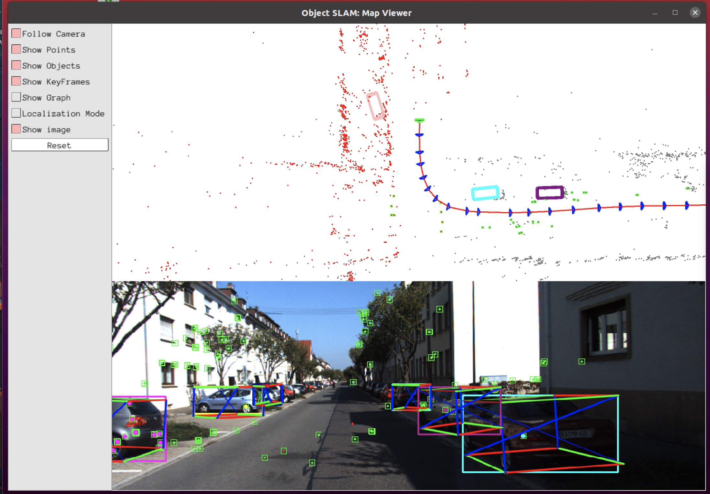Click the green current camera frustum marker
This screenshot has height=494, width=710.
pyautogui.click(x=419, y=120)
